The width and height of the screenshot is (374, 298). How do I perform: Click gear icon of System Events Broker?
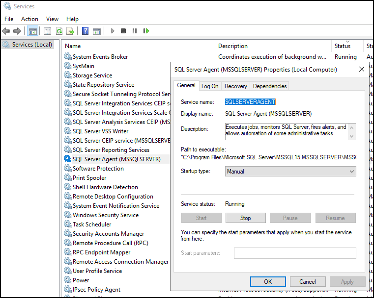[x=68, y=56]
